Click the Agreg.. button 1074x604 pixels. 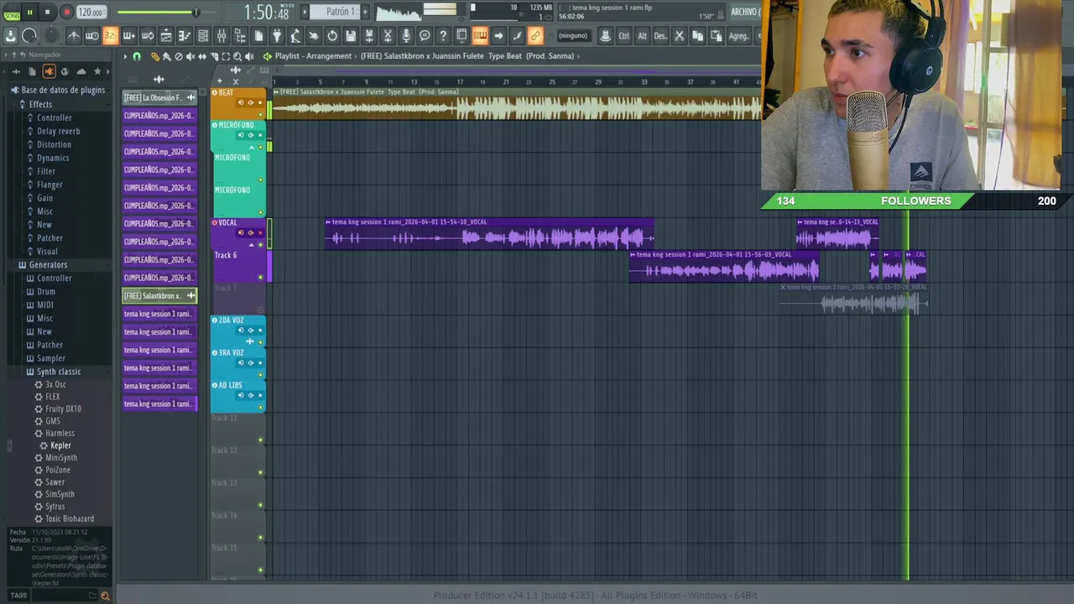point(738,36)
